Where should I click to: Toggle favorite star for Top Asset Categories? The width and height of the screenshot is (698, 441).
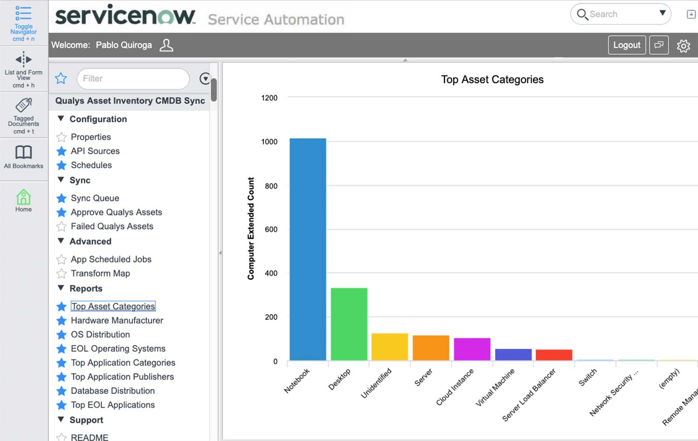pos(61,307)
